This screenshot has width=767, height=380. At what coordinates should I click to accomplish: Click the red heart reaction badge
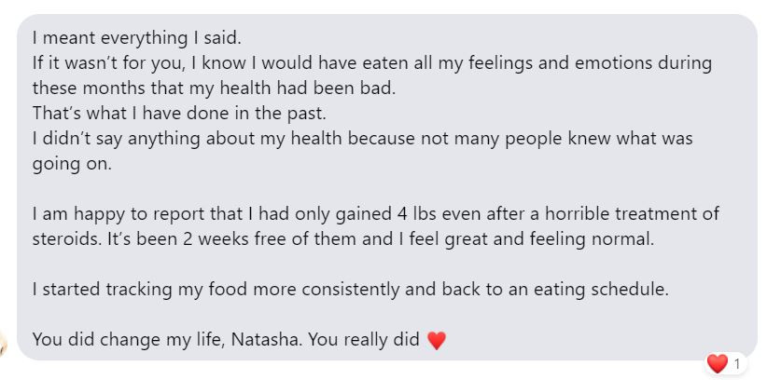[717, 363]
